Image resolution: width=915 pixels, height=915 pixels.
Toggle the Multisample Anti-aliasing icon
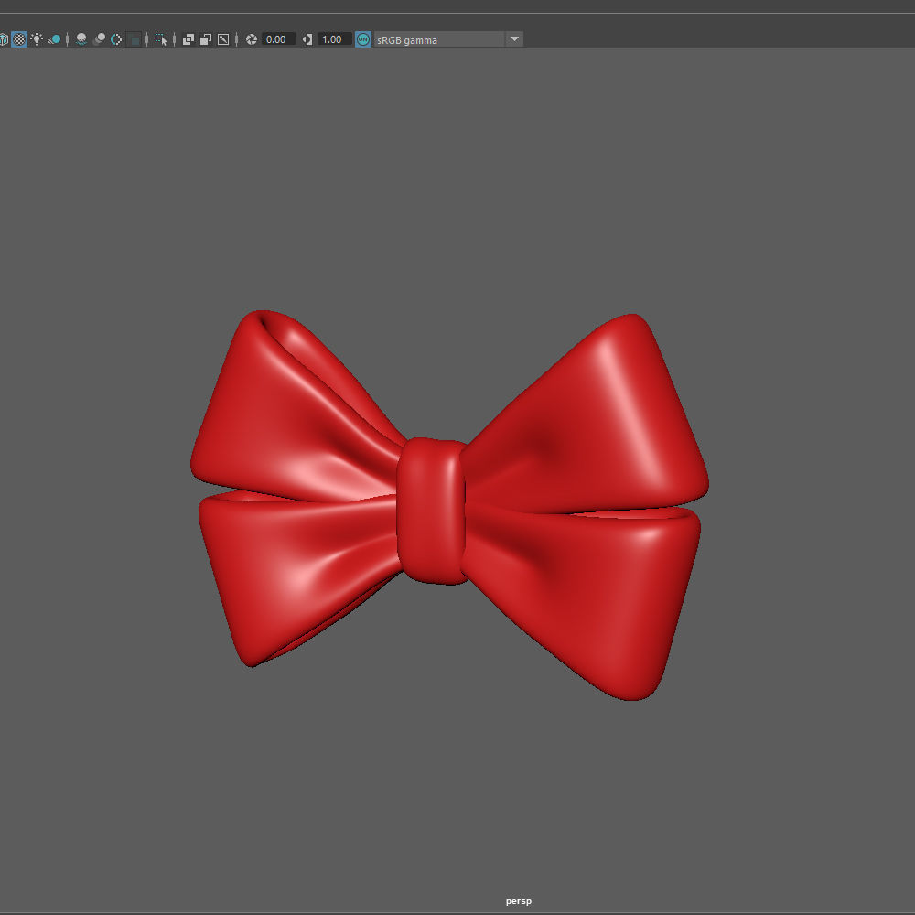click(x=116, y=39)
